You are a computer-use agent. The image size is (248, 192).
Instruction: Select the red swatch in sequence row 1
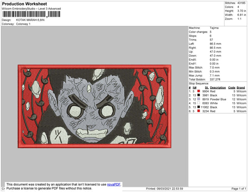(199, 91)
